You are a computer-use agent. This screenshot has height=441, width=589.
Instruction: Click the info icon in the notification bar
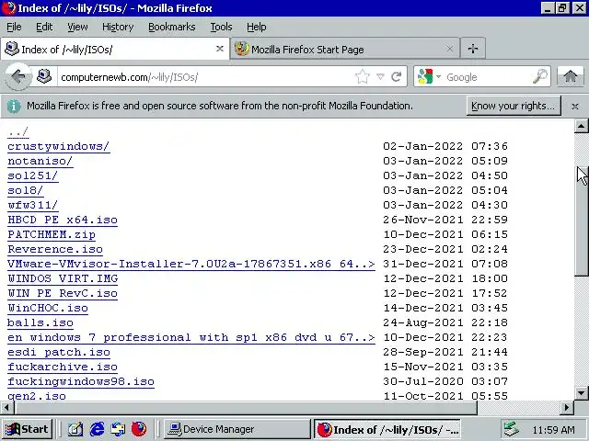click(x=14, y=107)
